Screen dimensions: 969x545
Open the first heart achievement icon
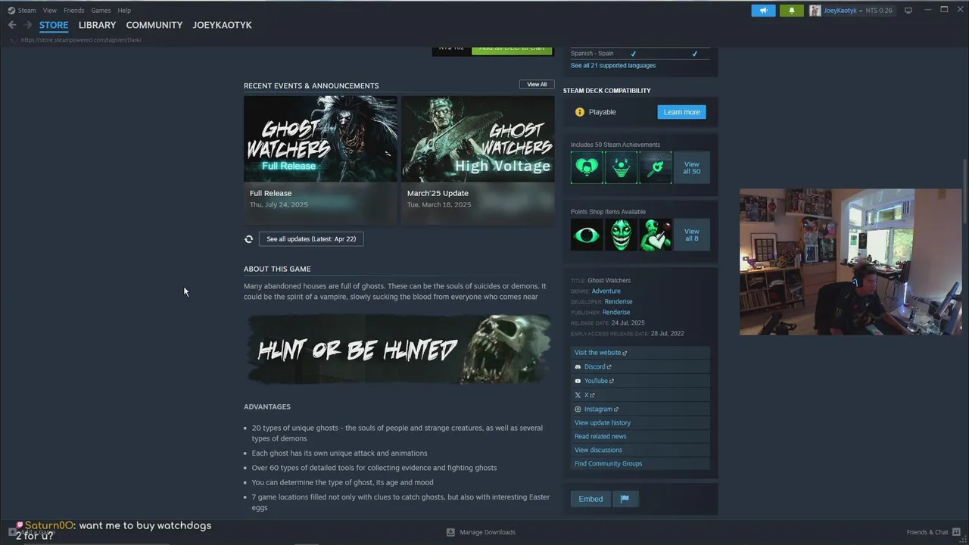point(587,167)
